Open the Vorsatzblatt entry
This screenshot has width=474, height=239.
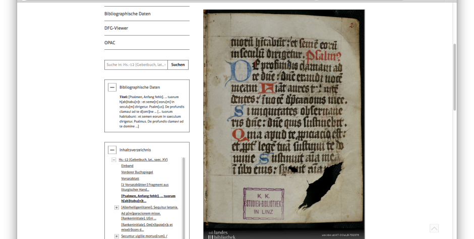pyautogui.click(x=130, y=178)
